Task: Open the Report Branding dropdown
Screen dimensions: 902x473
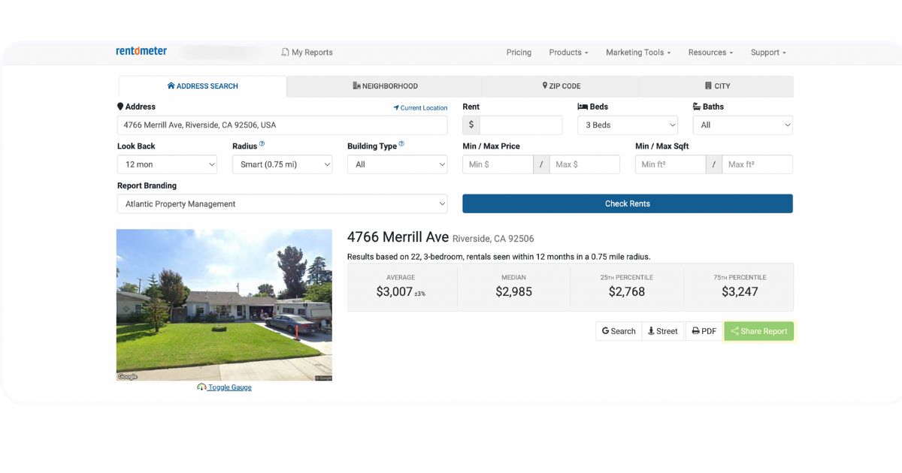Action: click(x=282, y=204)
